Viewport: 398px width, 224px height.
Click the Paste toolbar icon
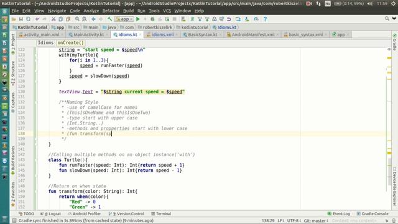click(x=68, y=19)
